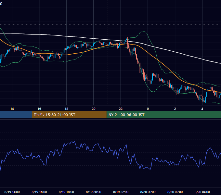Viewport: 221px width, 195px height.
Task: Click the 8/20 00:00 date label
Action: tap(148, 192)
